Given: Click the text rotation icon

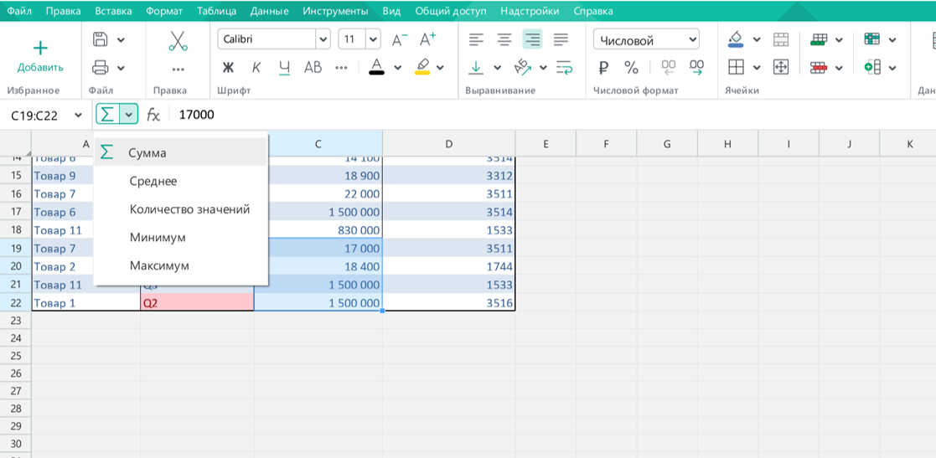Looking at the screenshot, I should pos(522,67).
